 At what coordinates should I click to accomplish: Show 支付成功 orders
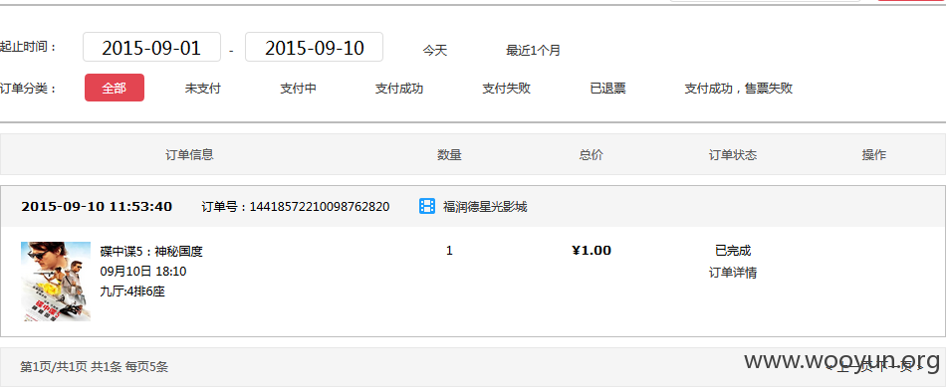[399, 89]
